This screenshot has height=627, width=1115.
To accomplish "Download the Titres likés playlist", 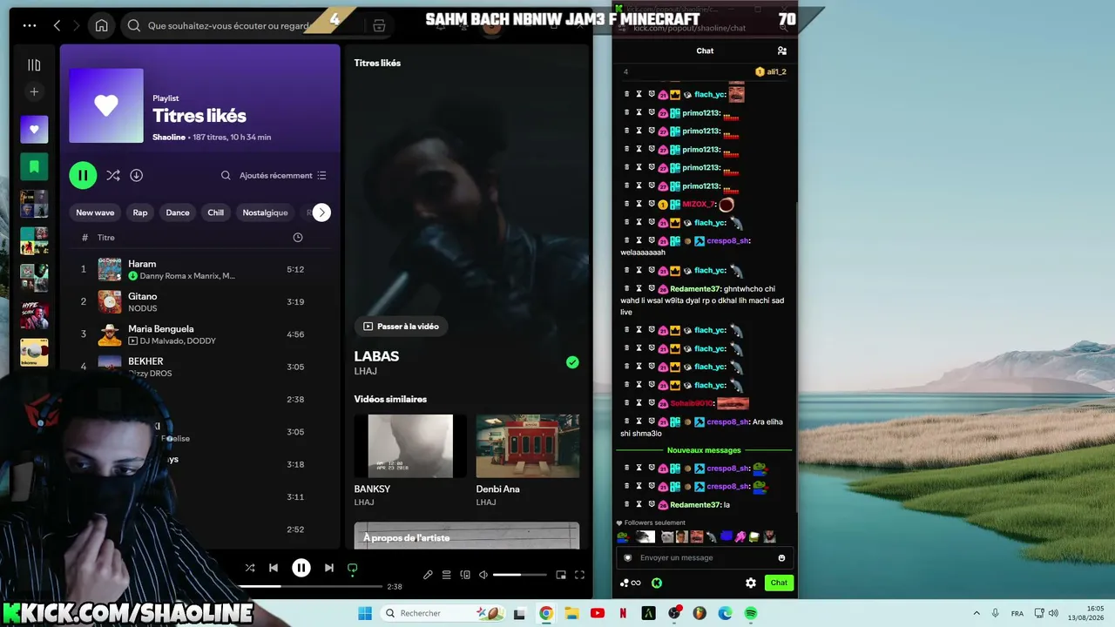I will [x=137, y=175].
